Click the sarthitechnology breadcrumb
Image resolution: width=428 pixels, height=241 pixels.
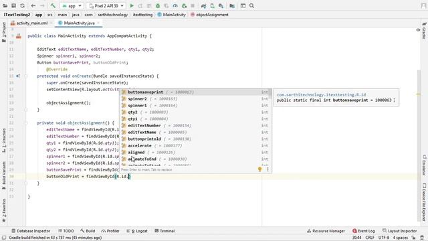(113, 15)
